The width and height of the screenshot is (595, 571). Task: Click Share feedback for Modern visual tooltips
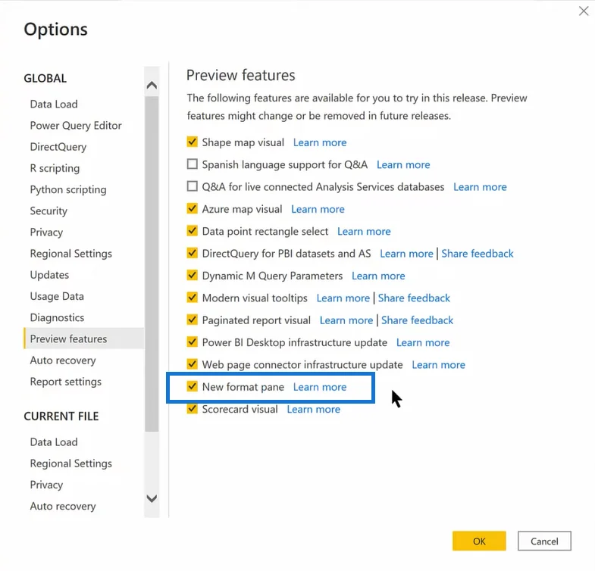(414, 298)
